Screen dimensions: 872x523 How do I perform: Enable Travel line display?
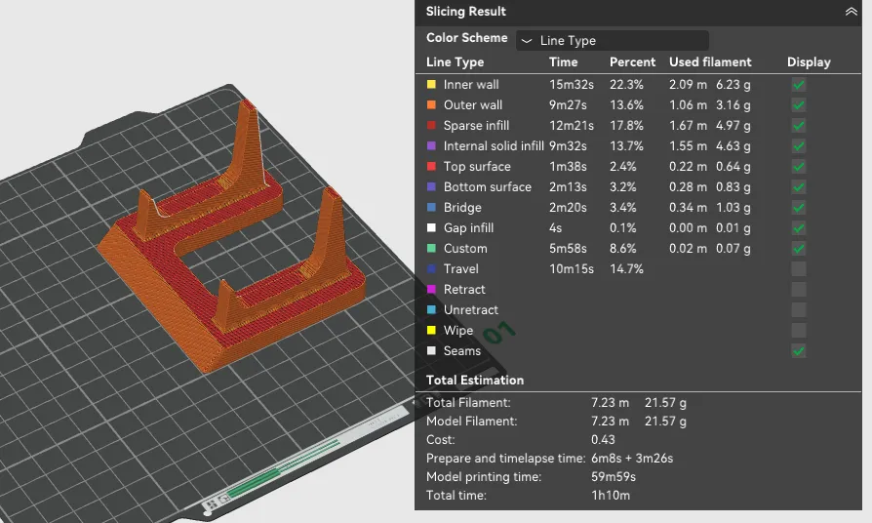(x=799, y=269)
